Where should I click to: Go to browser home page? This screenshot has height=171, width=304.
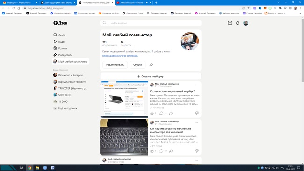pyautogui.click(x=19, y=8)
